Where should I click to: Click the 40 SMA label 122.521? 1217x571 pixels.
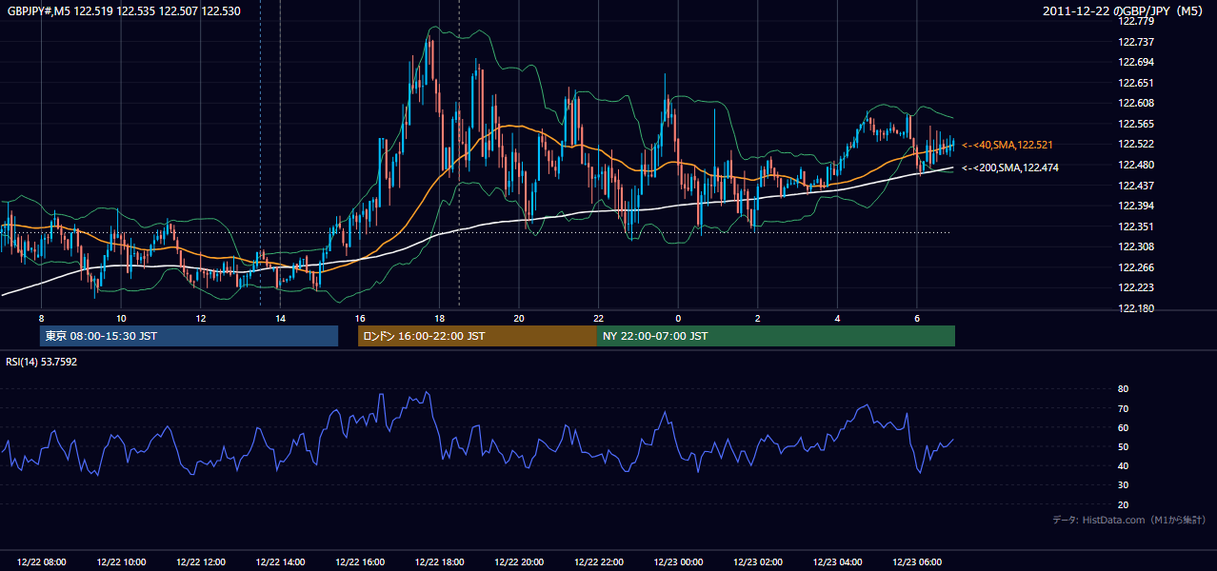click(1007, 145)
